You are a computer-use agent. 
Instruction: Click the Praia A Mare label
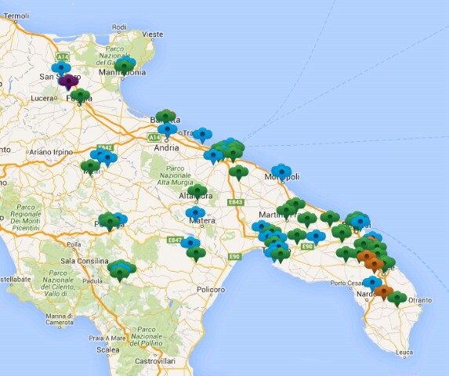pyautogui.click(x=107, y=338)
